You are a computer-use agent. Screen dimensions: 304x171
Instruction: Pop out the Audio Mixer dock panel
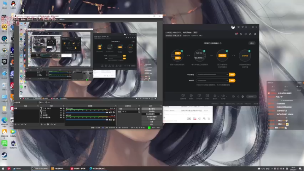(116, 106)
